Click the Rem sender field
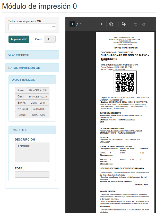156x214 pixels. click(x=38, y=90)
